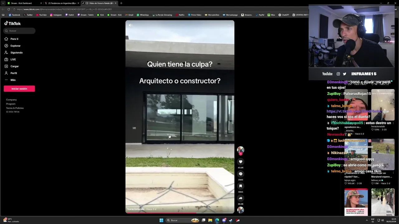This screenshot has height=224, width=399.
Task: Open WhatsApp bookmark
Action: [x=142, y=15]
